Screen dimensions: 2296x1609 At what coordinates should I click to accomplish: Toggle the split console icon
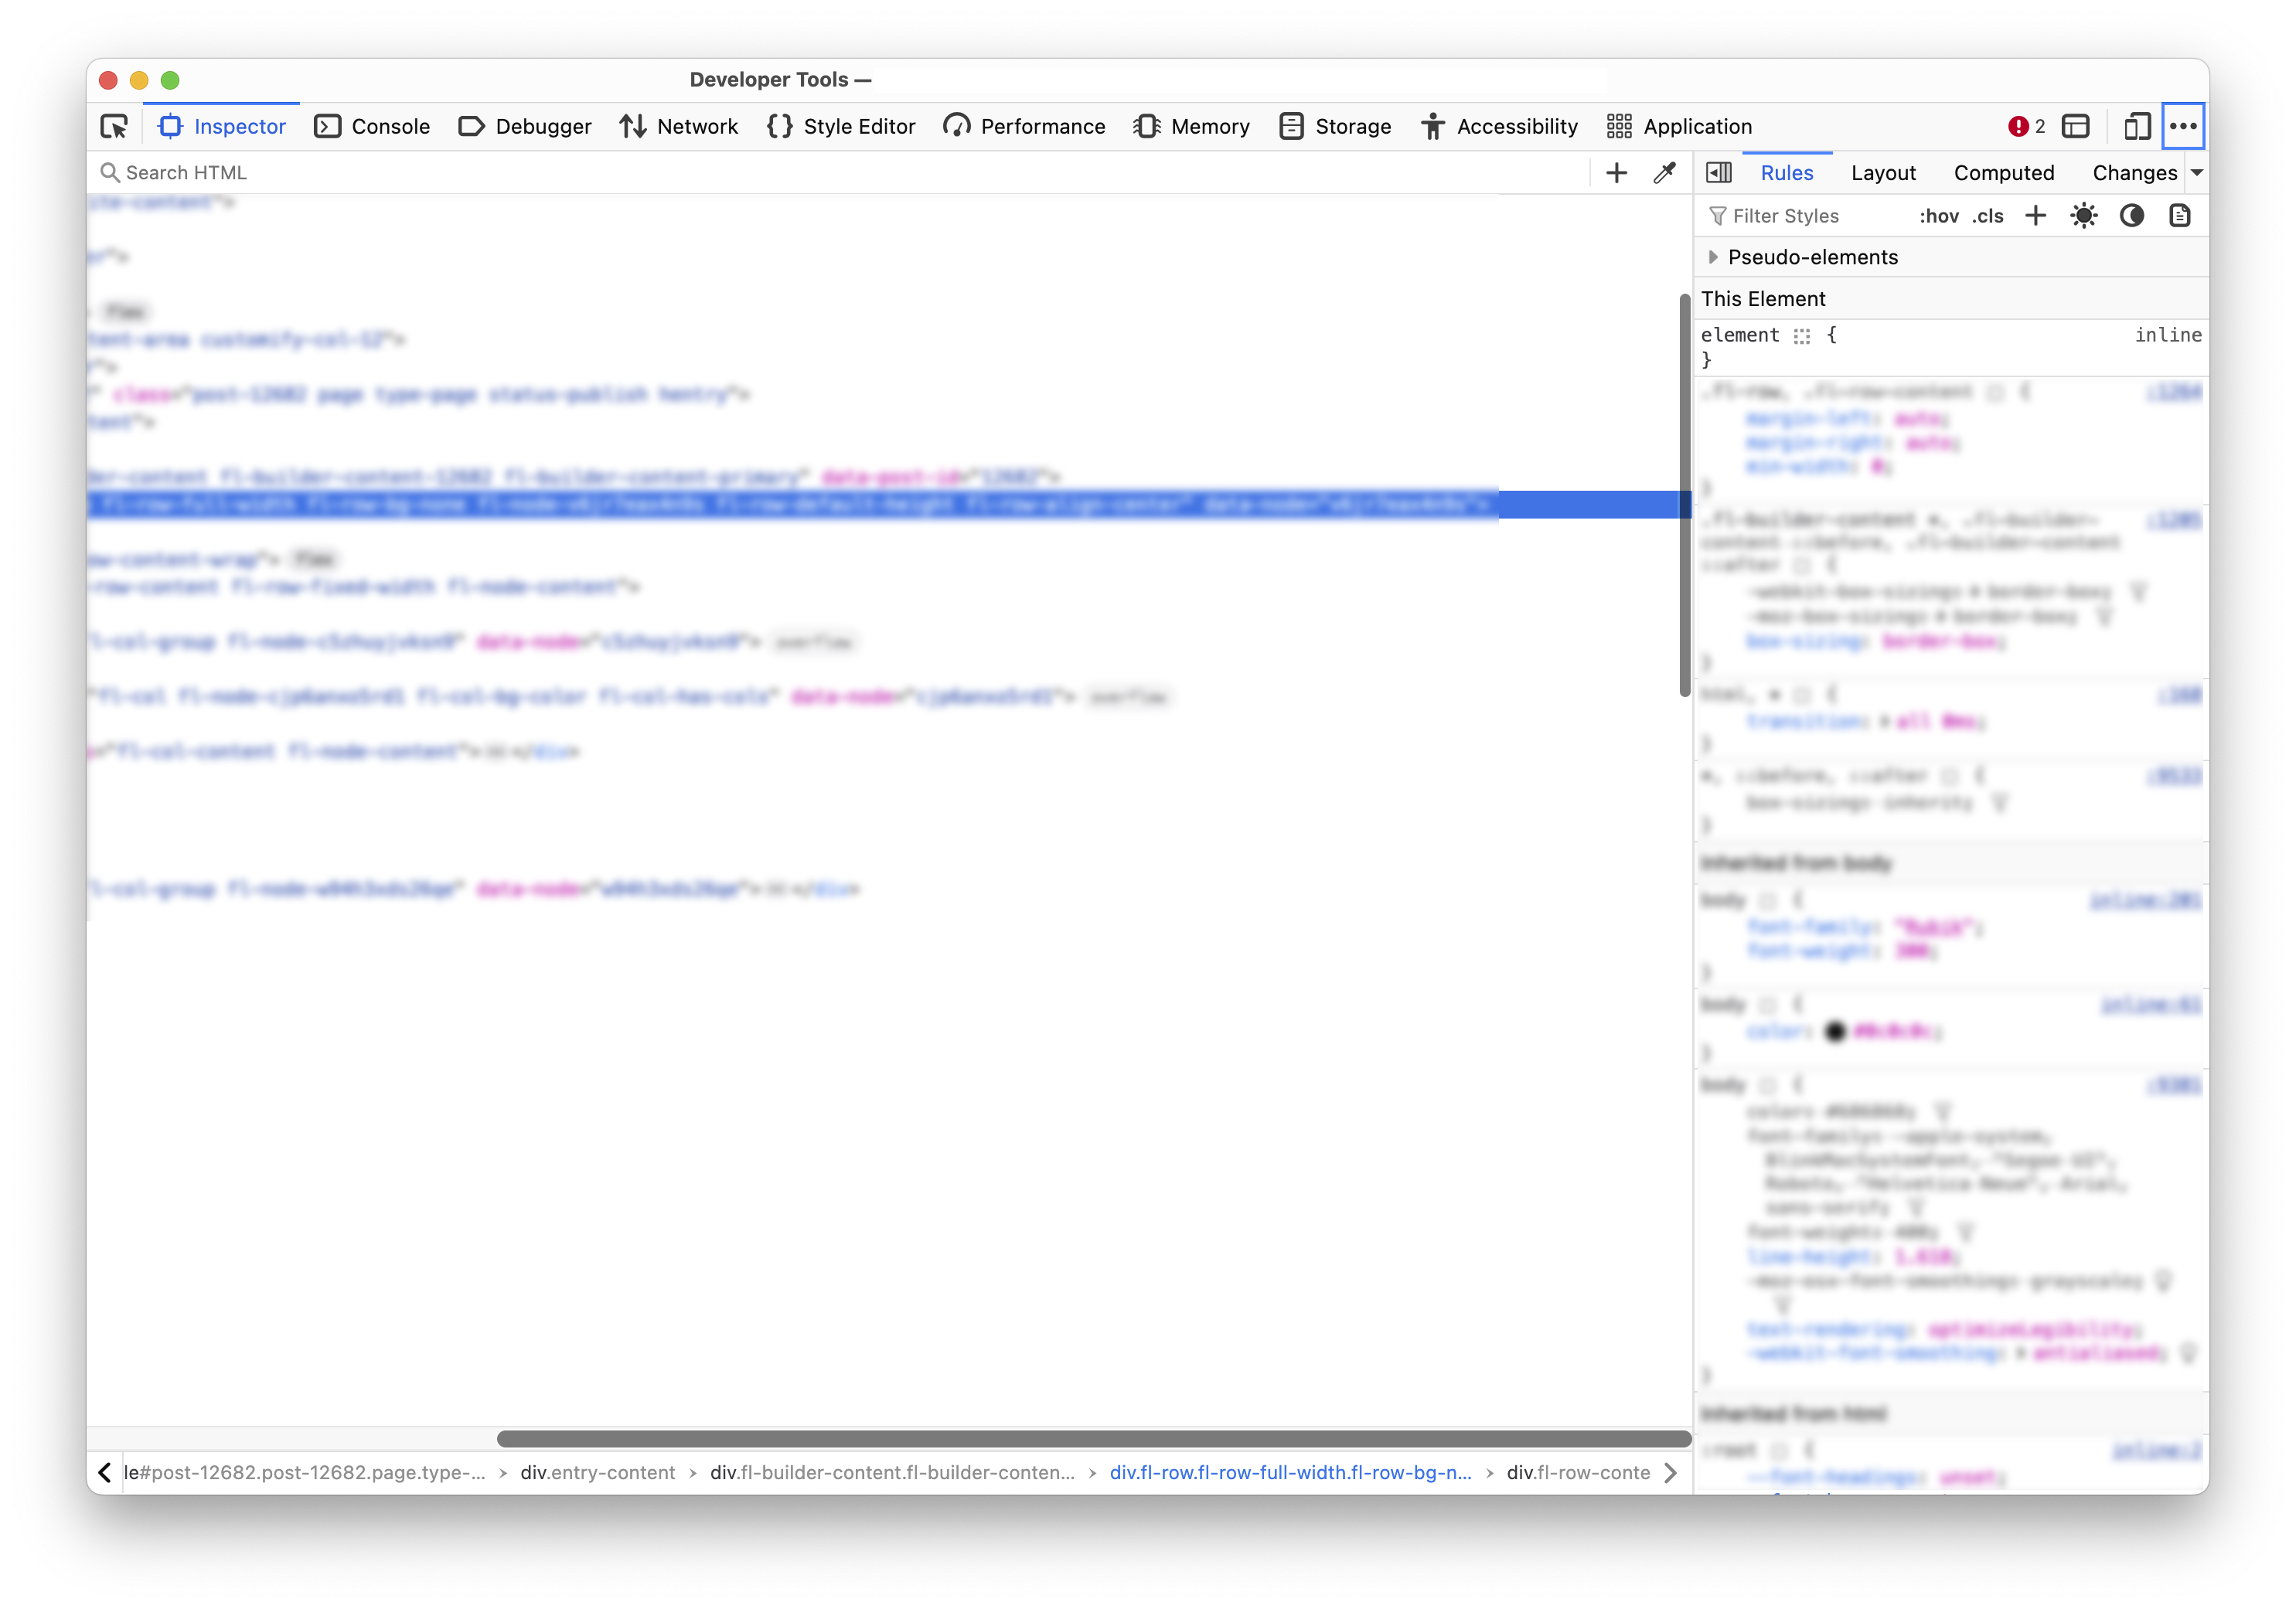[2076, 126]
